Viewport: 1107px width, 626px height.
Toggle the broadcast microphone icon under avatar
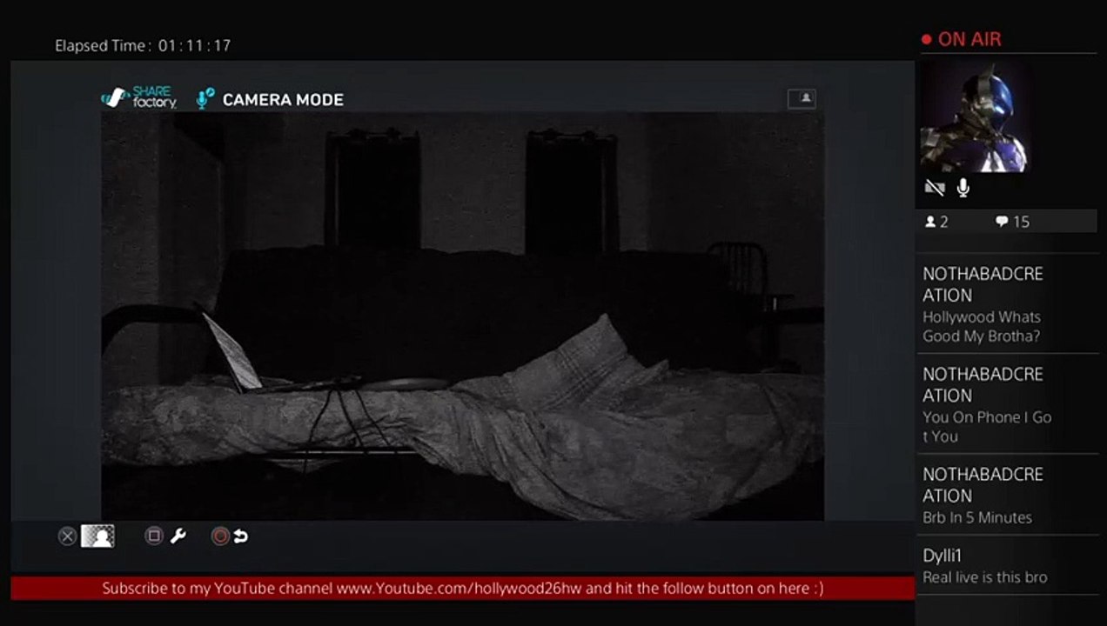click(963, 187)
